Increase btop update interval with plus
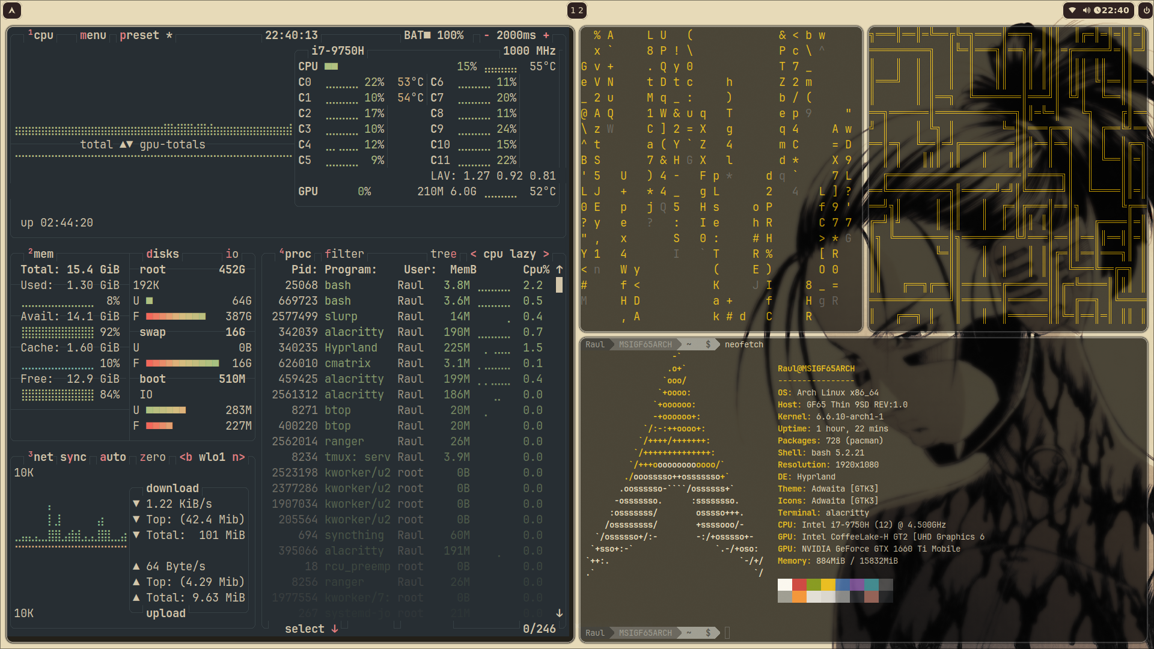1154x649 pixels. [x=546, y=35]
